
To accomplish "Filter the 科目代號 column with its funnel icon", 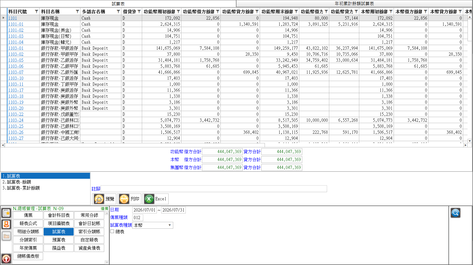I will tap(37, 11).
